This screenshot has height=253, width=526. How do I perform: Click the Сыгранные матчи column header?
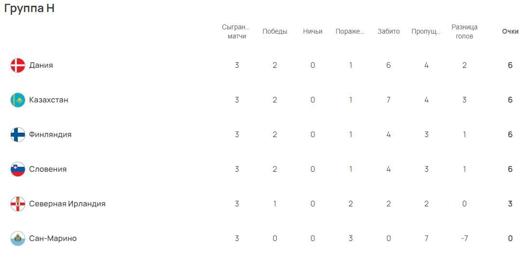237,31
